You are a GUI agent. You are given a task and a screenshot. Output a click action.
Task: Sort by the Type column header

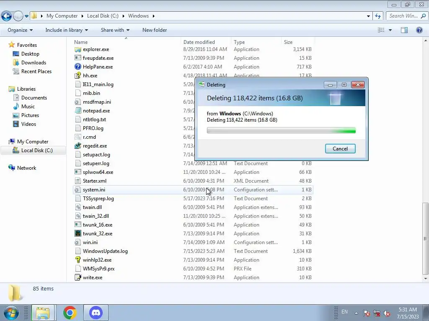point(239,42)
